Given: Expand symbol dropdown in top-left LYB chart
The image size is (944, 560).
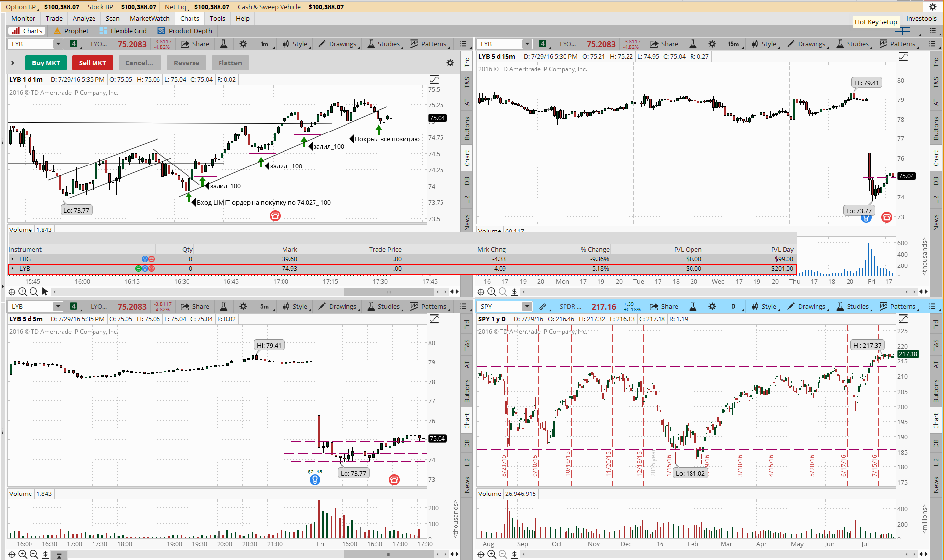Looking at the screenshot, I should click(x=58, y=44).
